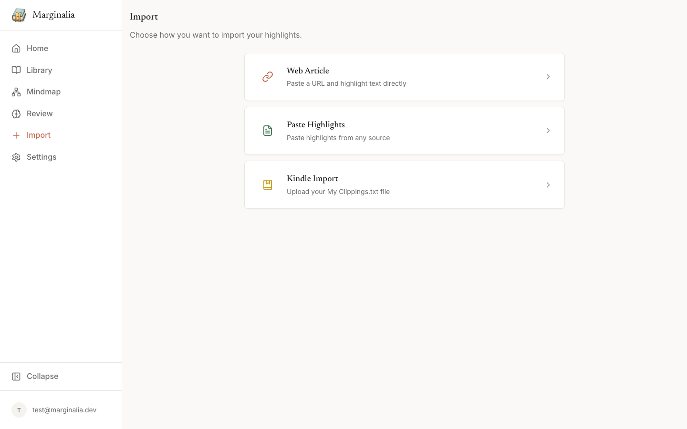Click the Kindle Import bookmark icon

(x=268, y=185)
